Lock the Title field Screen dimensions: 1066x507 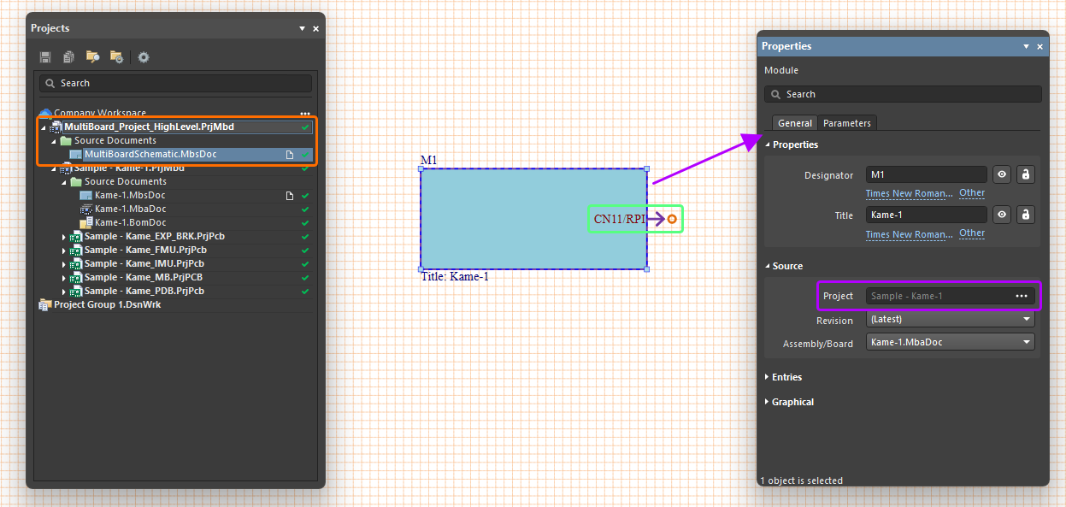1026,215
